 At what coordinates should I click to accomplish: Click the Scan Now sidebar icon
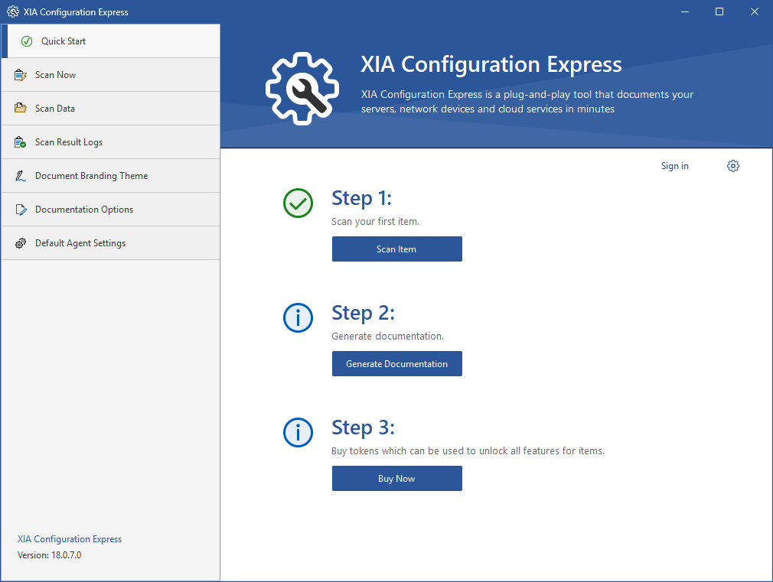21,75
